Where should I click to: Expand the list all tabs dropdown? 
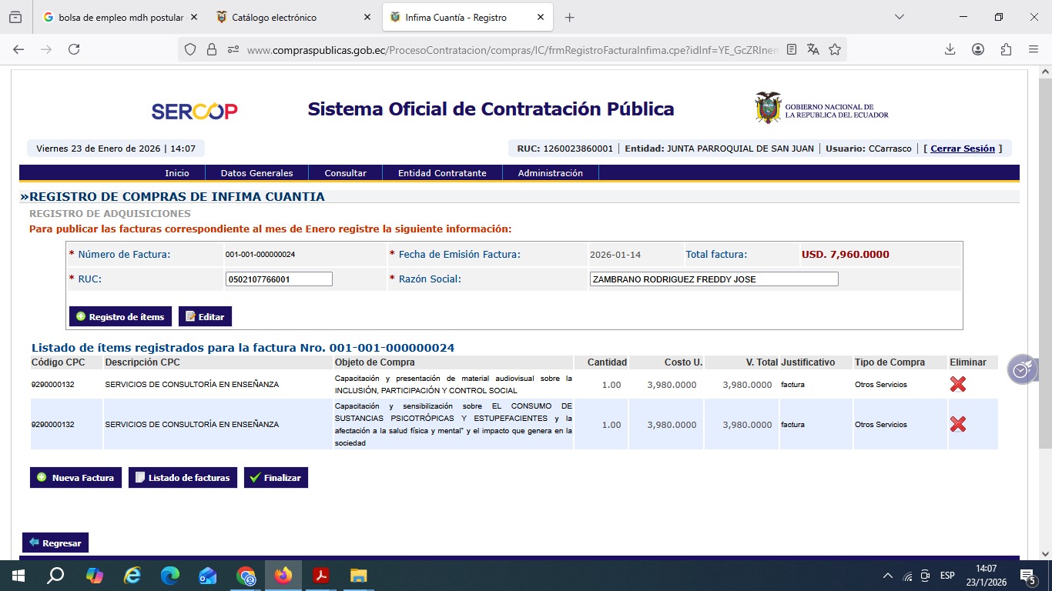(x=899, y=17)
